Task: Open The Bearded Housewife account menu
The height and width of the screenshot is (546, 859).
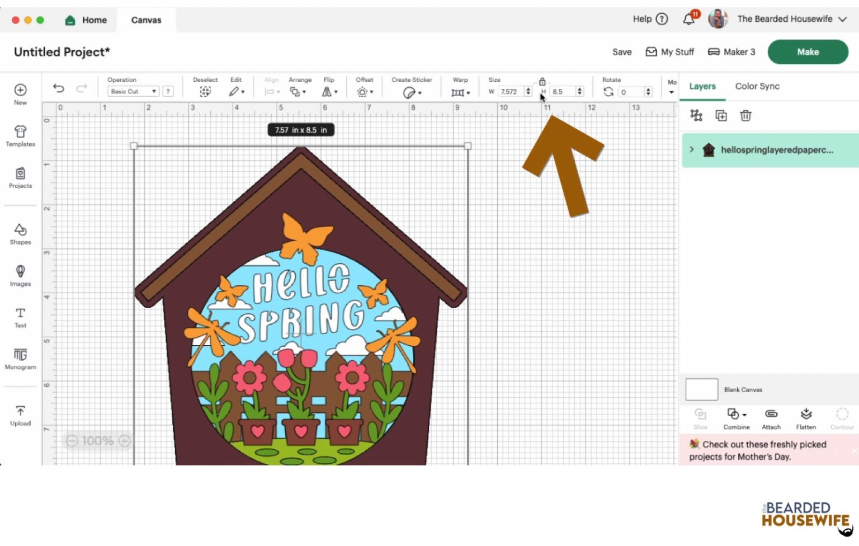Action: point(785,18)
